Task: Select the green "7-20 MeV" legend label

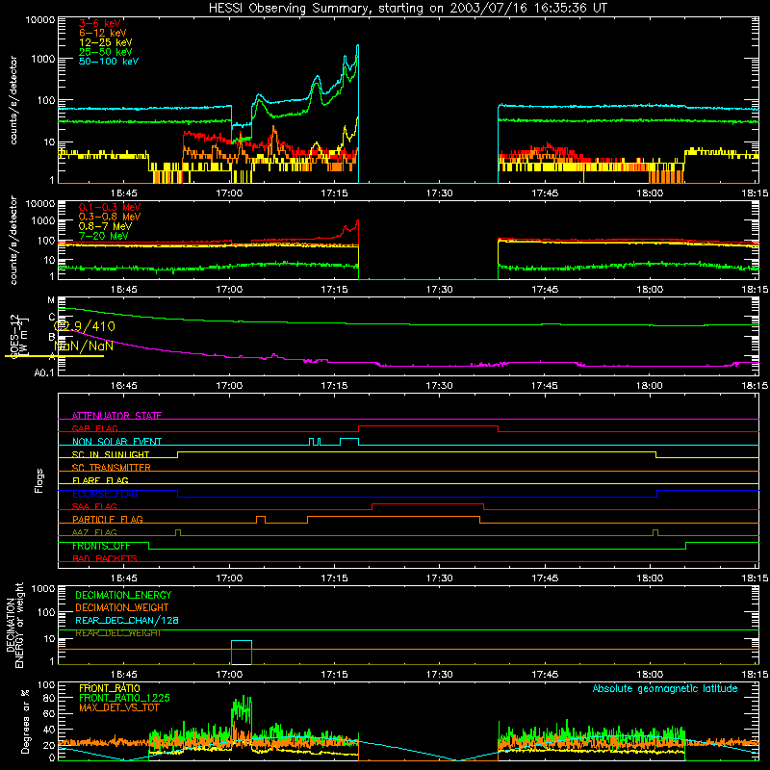Action: coord(104,236)
